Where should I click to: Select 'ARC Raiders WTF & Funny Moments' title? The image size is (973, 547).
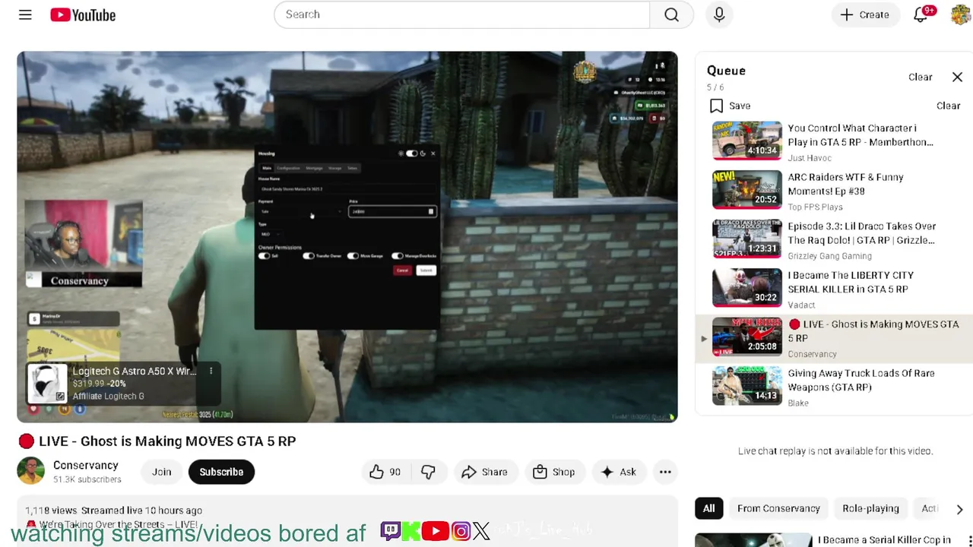[x=845, y=184]
